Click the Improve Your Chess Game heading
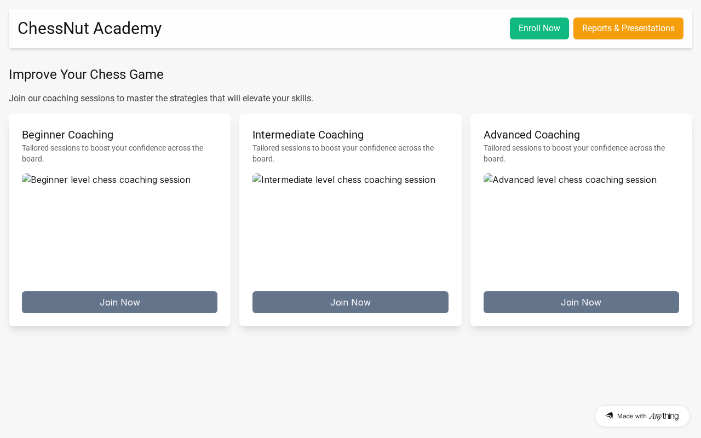This screenshot has width=701, height=438. pyautogui.click(x=86, y=74)
